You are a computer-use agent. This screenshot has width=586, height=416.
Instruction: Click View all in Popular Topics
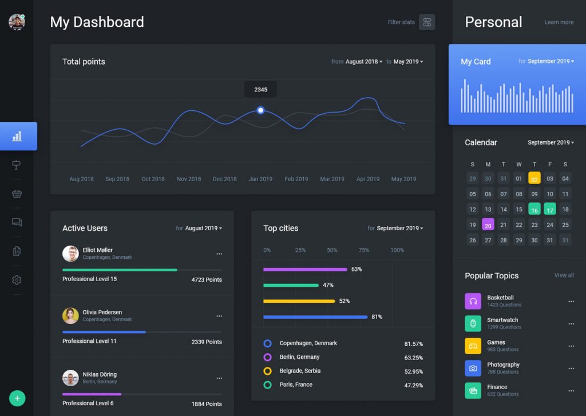tap(564, 275)
